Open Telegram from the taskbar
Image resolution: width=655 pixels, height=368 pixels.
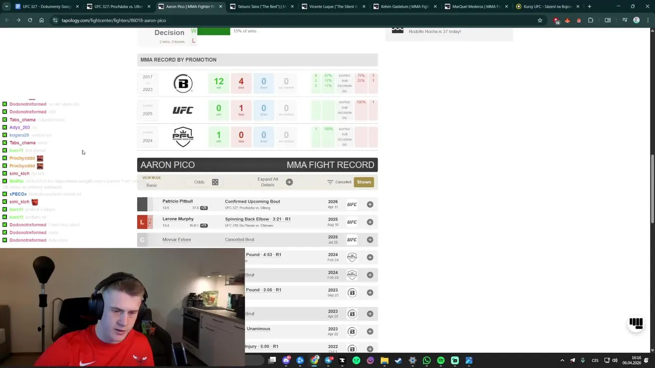(x=328, y=360)
